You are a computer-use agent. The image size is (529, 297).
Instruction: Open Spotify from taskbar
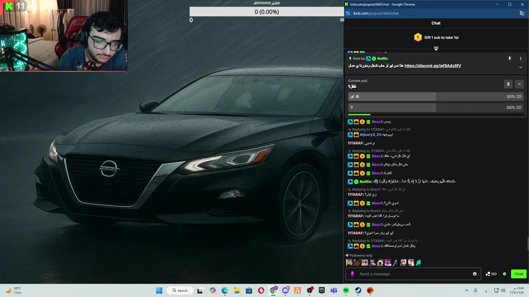coord(346,290)
